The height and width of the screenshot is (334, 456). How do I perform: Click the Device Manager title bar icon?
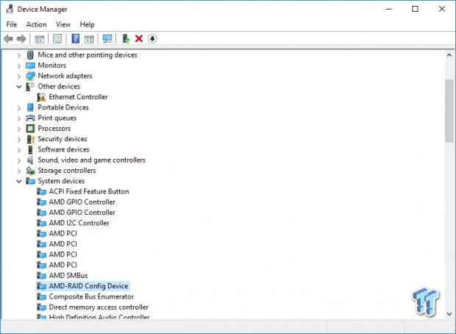[x=10, y=9]
